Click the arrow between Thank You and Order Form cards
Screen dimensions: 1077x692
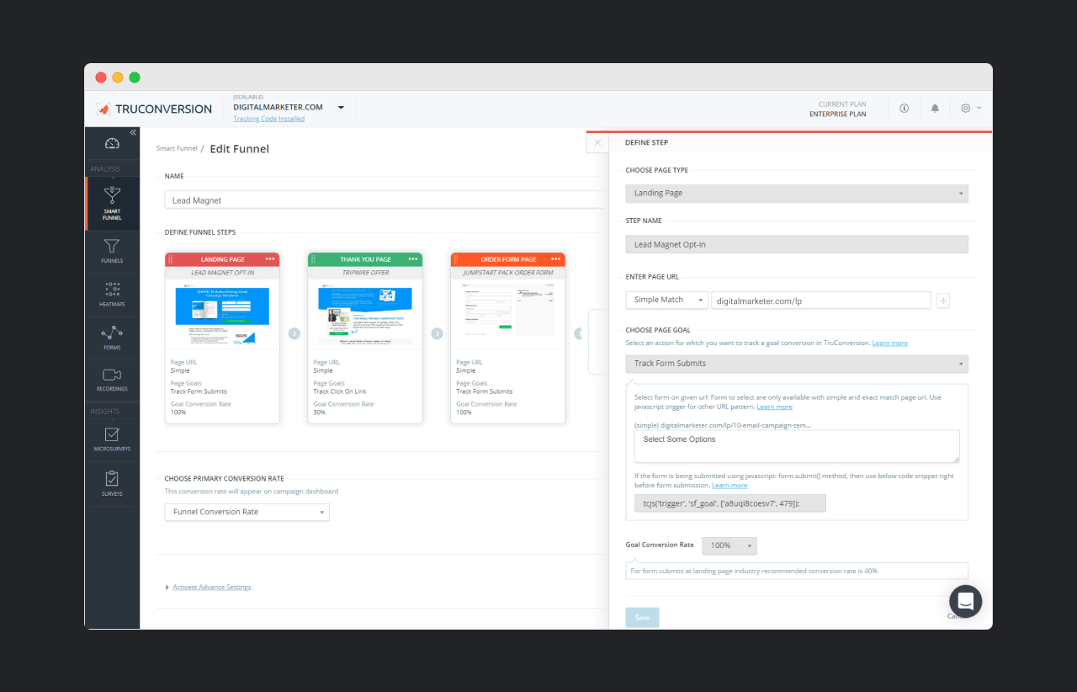point(437,333)
